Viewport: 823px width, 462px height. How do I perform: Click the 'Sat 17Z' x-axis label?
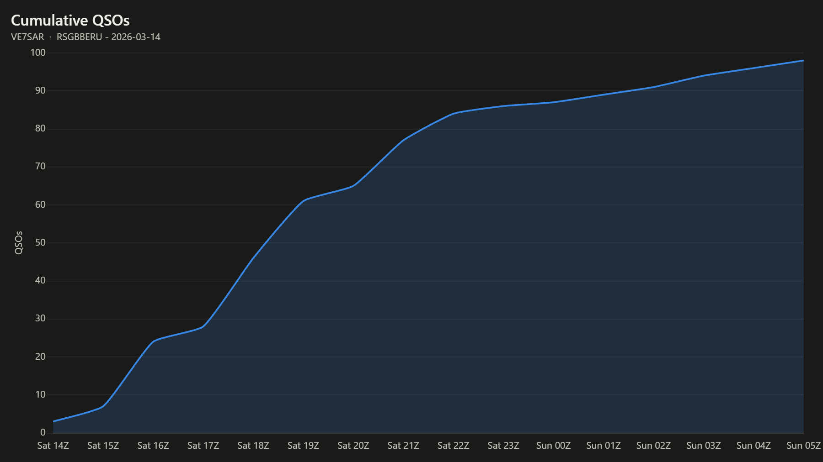point(203,446)
